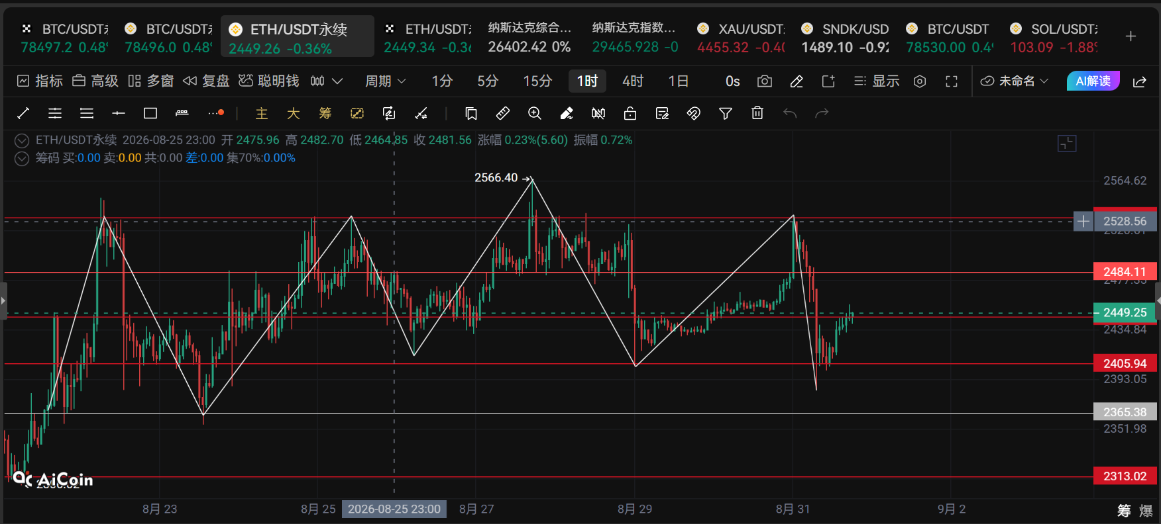This screenshot has height=524, width=1161.
Task: Undo the last drawing action
Action: (789, 114)
